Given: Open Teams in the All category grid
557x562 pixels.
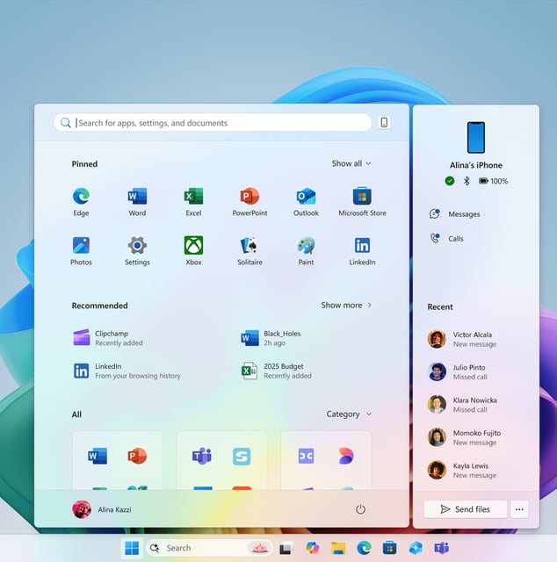Looking at the screenshot, I should pos(201,456).
